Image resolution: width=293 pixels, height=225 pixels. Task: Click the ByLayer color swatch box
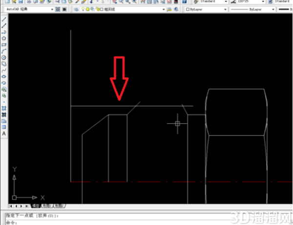[188, 9]
